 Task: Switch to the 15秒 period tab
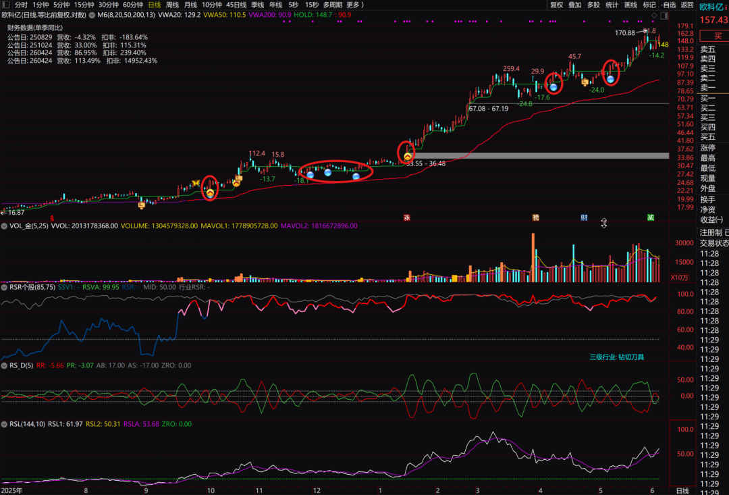pyautogui.click(x=311, y=5)
